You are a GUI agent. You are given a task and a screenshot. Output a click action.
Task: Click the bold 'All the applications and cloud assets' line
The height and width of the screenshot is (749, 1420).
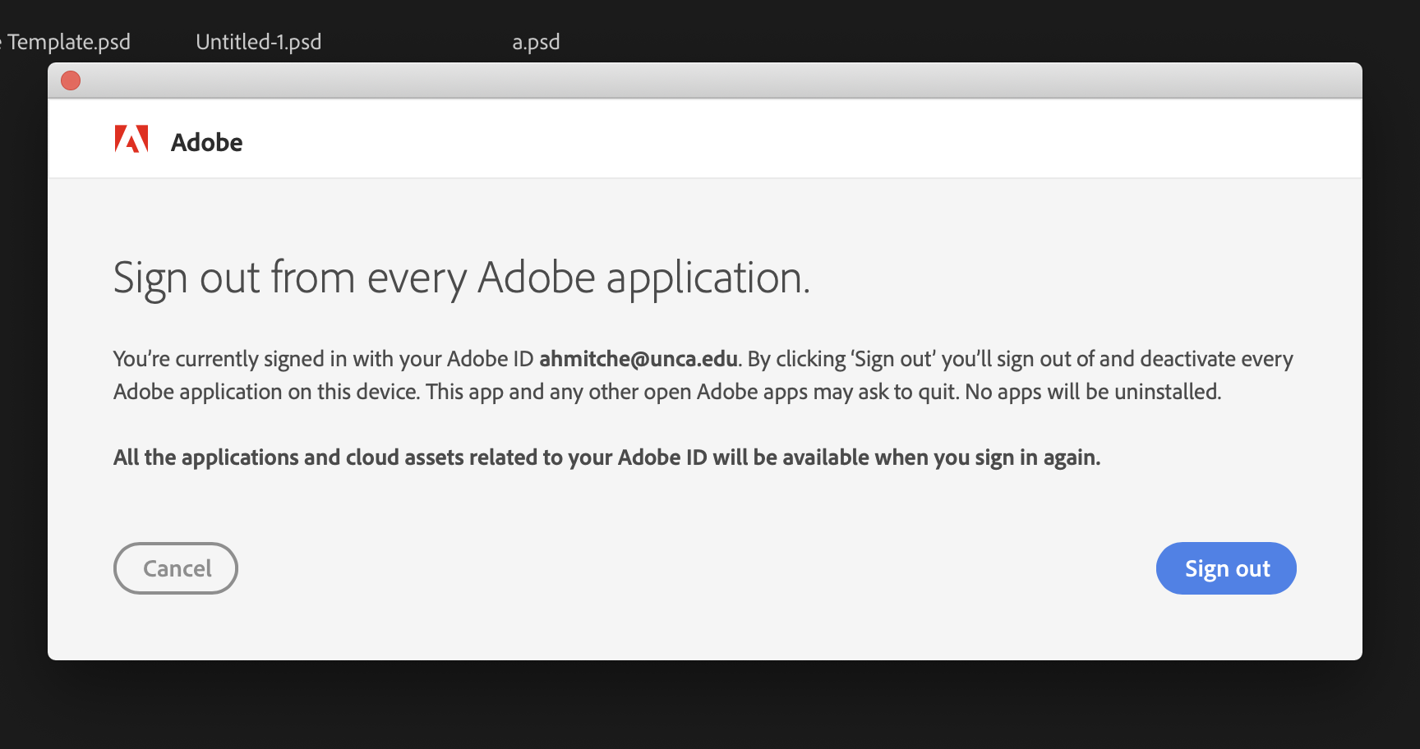click(411, 457)
